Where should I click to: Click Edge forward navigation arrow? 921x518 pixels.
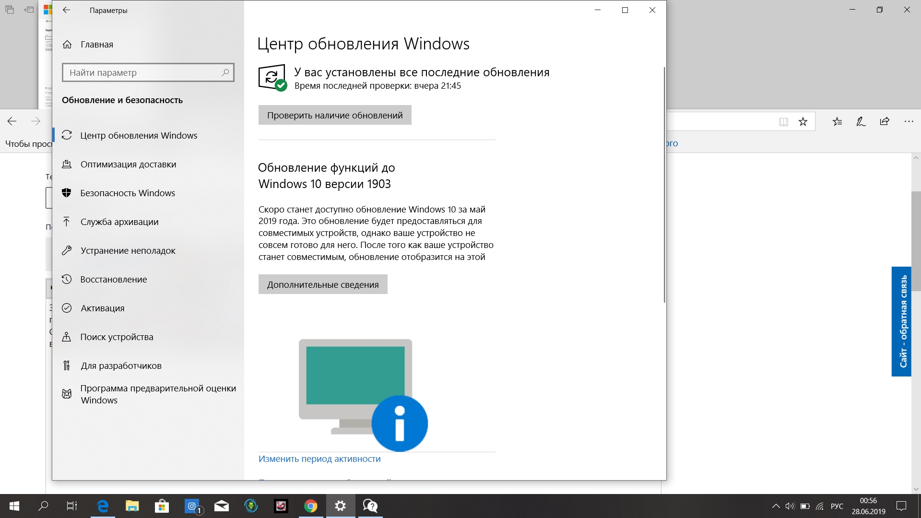[35, 121]
